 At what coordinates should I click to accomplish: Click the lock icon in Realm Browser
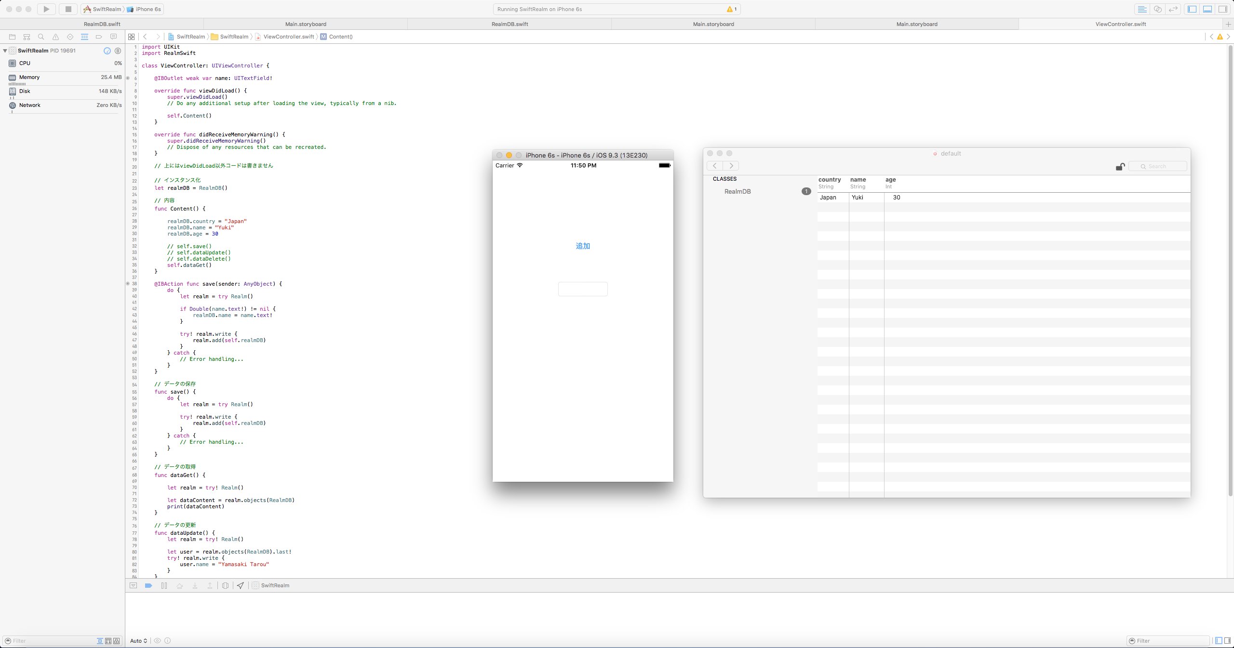tap(1120, 167)
